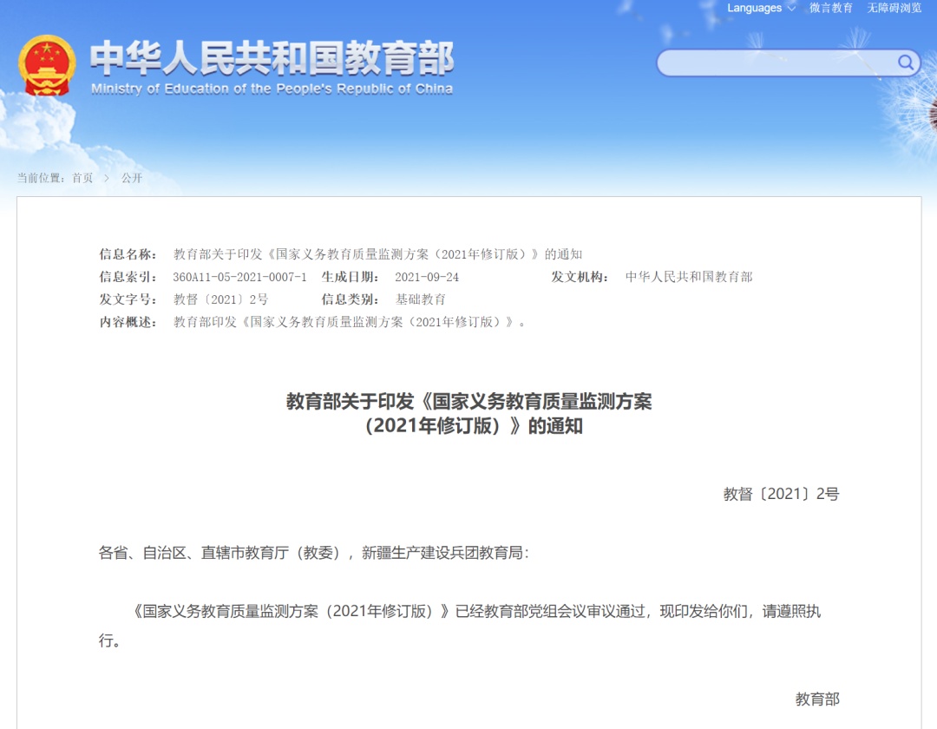The width and height of the screenshot is (937, 729).
Task: Go to 公开 in the breadcrumb
Action: [132, 177]
